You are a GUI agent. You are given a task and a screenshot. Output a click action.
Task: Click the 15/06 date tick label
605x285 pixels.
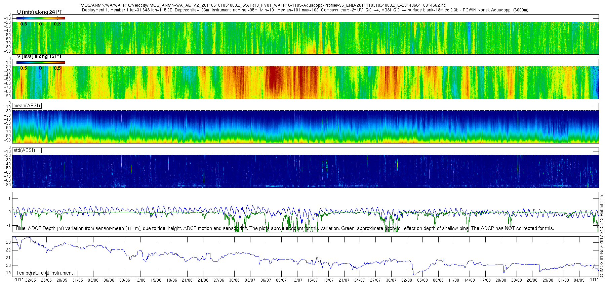coord(156,280)
